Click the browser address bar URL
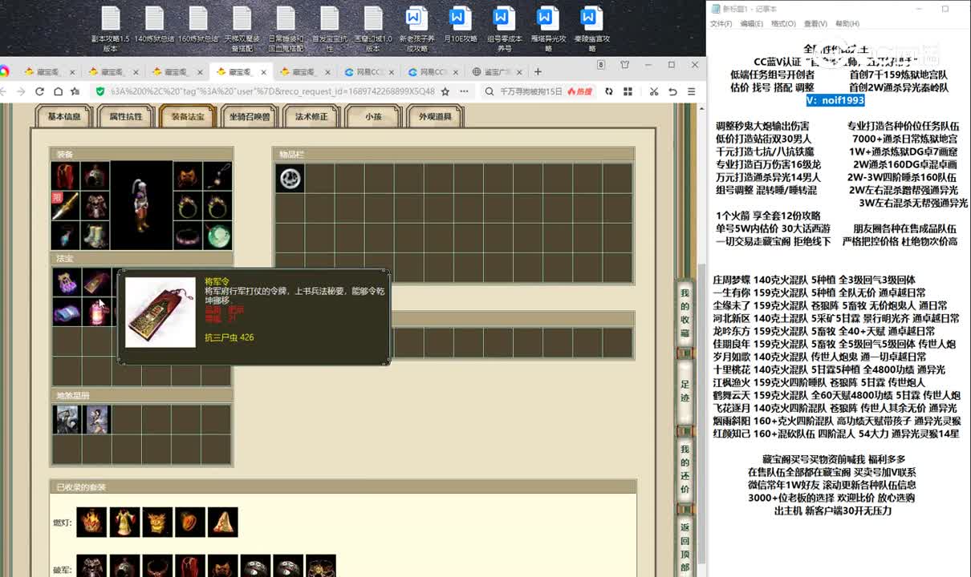This screenshot has width=971, height=577. point(273,91)
